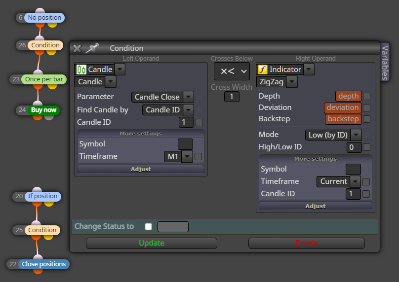Click the right Symbol input box
399x282 pixels.
[x=353, y=169]
